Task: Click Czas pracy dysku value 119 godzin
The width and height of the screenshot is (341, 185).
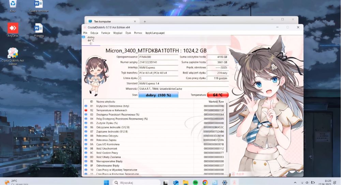Action: point(218,78)
